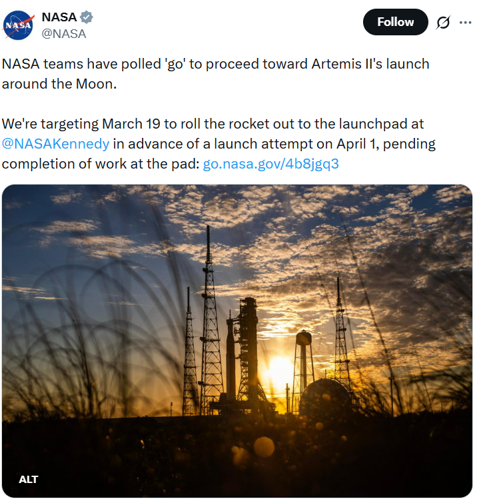Viewport: 483px width, 503px height.
Task: Click the words "around the Moon" in the post
Action: click(59, 84)
